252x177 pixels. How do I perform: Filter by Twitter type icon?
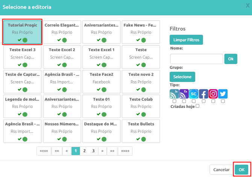click(x=223, y=94)
